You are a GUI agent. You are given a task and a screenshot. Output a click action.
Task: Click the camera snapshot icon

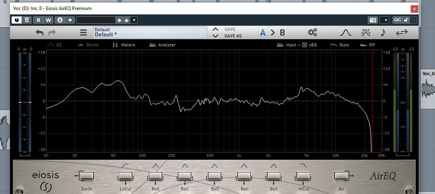[373, 20]
